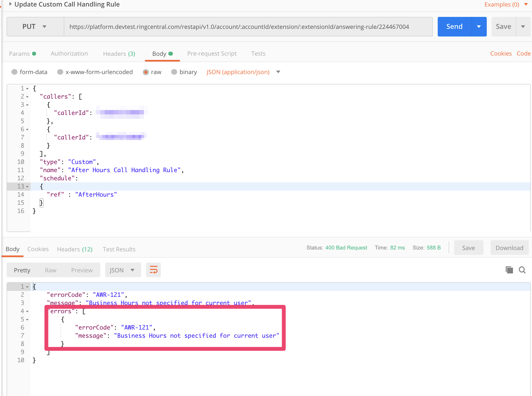The height and width of the screenshot is (396, 532).
Task: Collapse the Update Custom Call Handling Rule request
Action: [10, 4]
